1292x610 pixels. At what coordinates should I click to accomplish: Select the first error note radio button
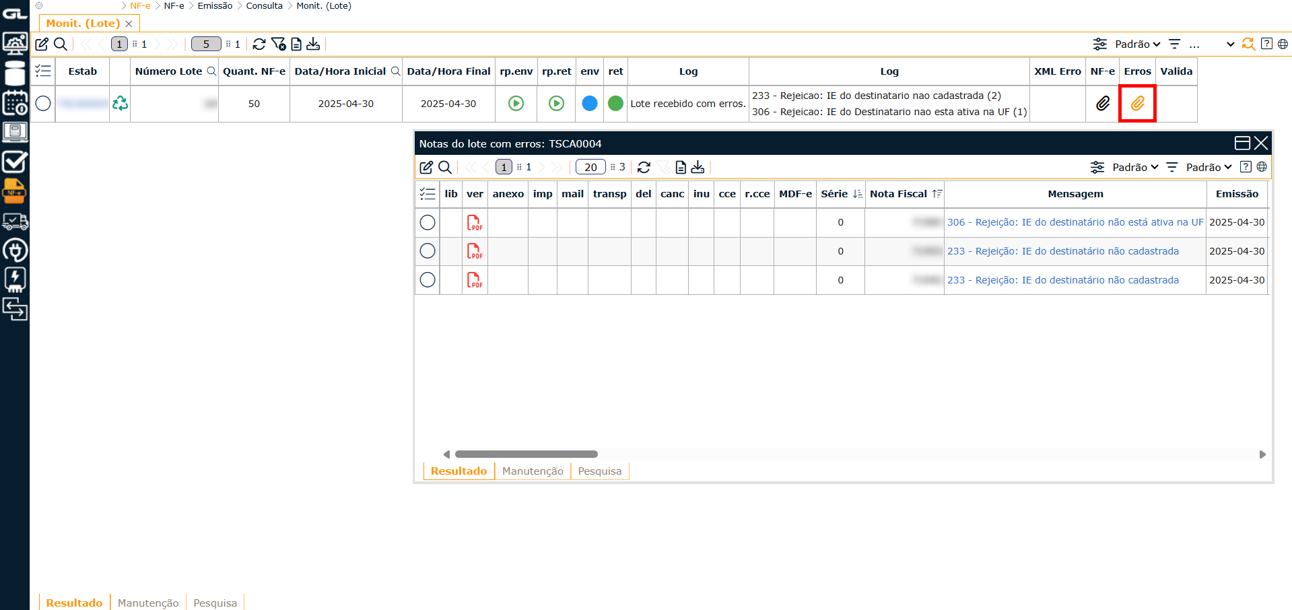pos(427,222)
